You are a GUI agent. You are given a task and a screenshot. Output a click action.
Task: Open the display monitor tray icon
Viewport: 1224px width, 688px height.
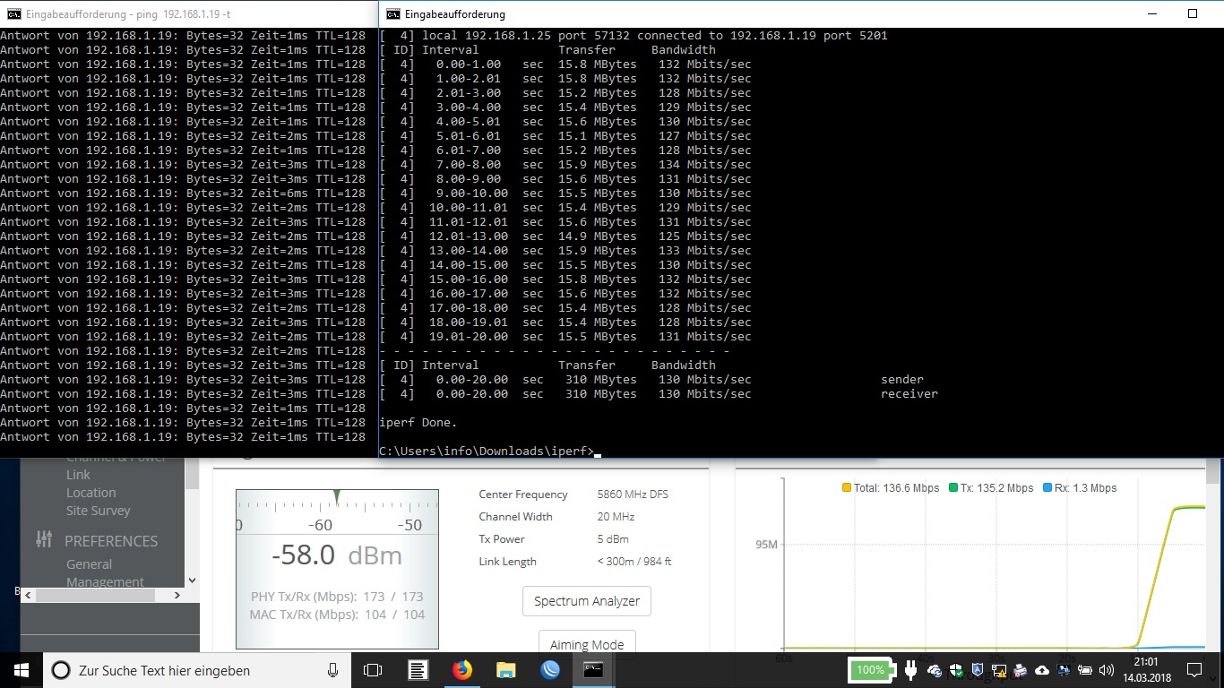coord(1063,670)
